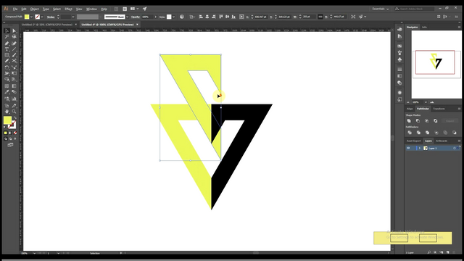Open the Object menu
Screen dimensions: 464x261
pos(34,9)
